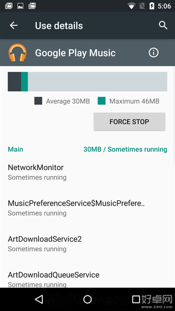Tap the Main section label
The width and height of the screenshot is (175, 311).
click(x=15, y=149)
